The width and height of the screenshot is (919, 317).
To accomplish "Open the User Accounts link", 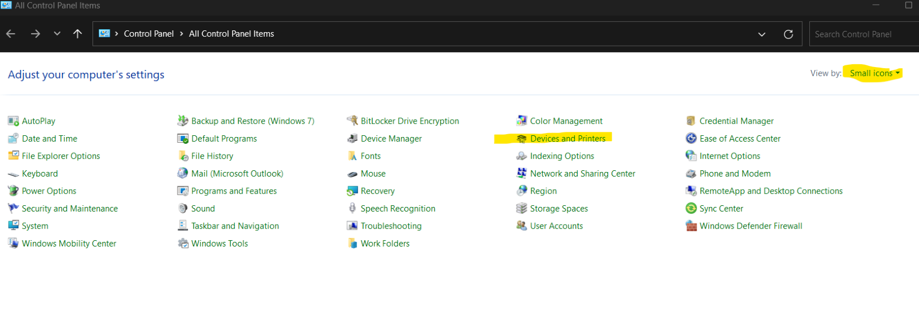I will coord(557,226).
